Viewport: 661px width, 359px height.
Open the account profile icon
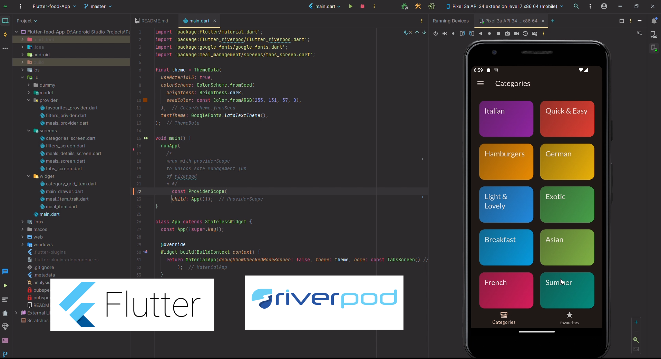(604, 6)
